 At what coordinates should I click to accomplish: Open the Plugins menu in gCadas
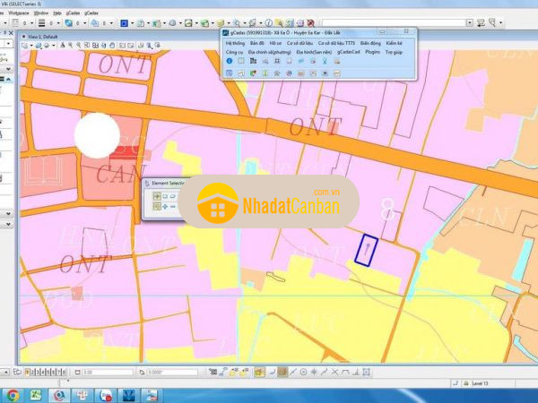pos(374,53)
